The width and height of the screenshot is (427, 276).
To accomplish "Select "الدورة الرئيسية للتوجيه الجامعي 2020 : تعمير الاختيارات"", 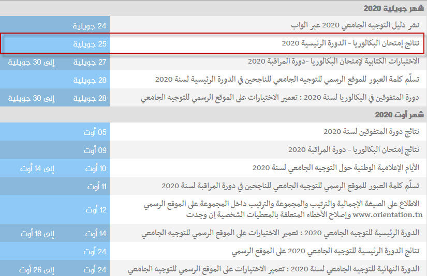I will (280, 233).
